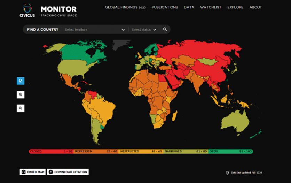This screenshot has height=183, width=291.
Task: Open the Select territory dropdown
Action: point(95,30)
